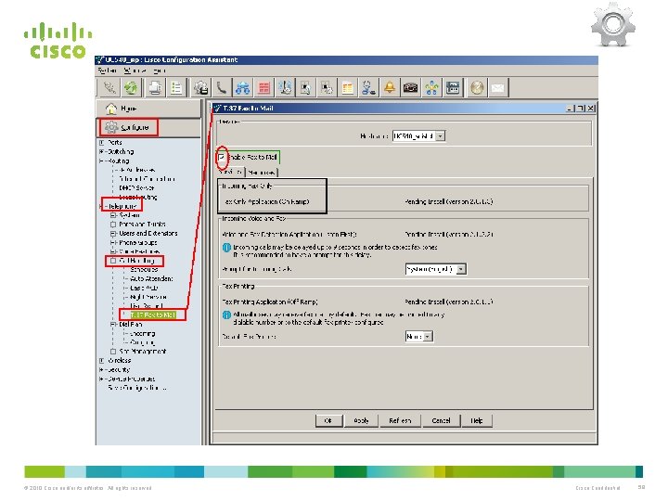Click the OK button

(328, 420)
